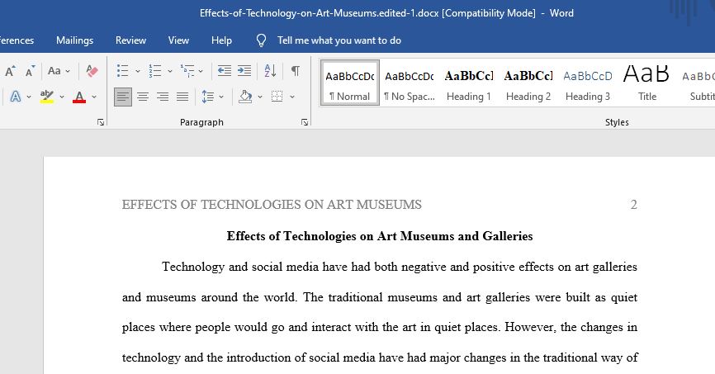This screenshot has width=715, height=374.
Task: Open bullet library dropdown arrow
Action: [137, 71]
